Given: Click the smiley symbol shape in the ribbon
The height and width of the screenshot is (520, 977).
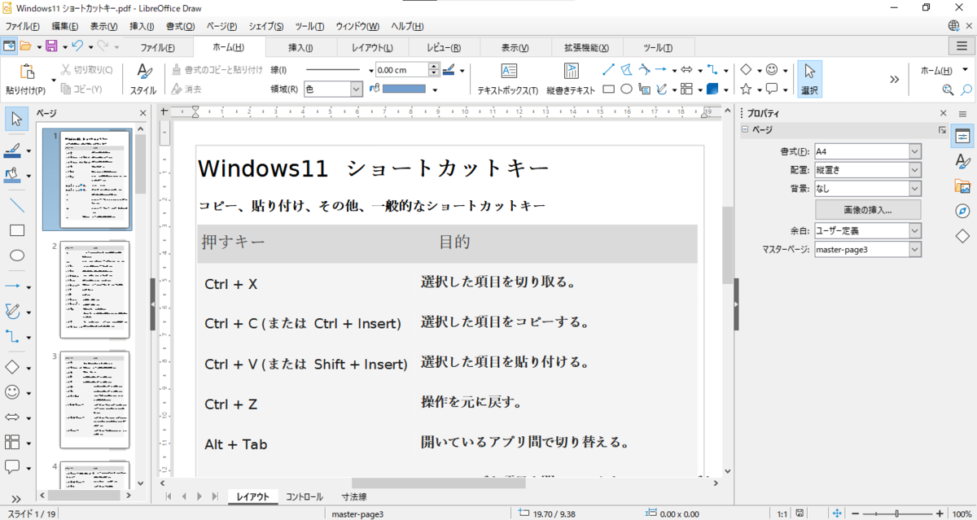Looking at the screenshot, I should click(772, 70).
